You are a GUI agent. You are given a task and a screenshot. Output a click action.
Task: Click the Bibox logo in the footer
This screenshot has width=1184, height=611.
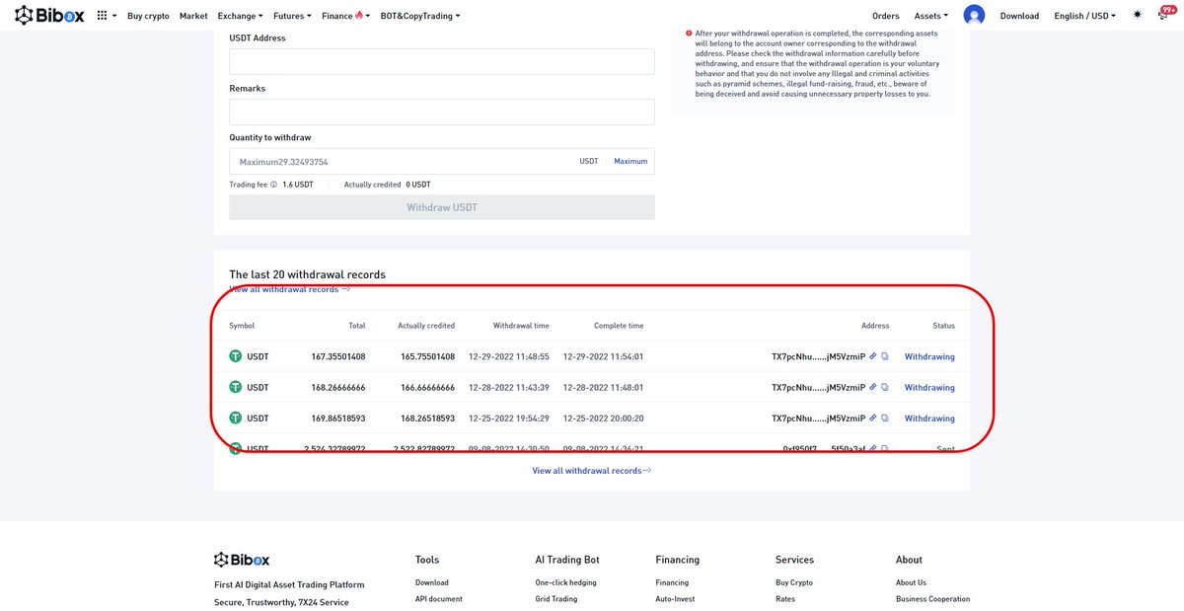click(242, 560)
